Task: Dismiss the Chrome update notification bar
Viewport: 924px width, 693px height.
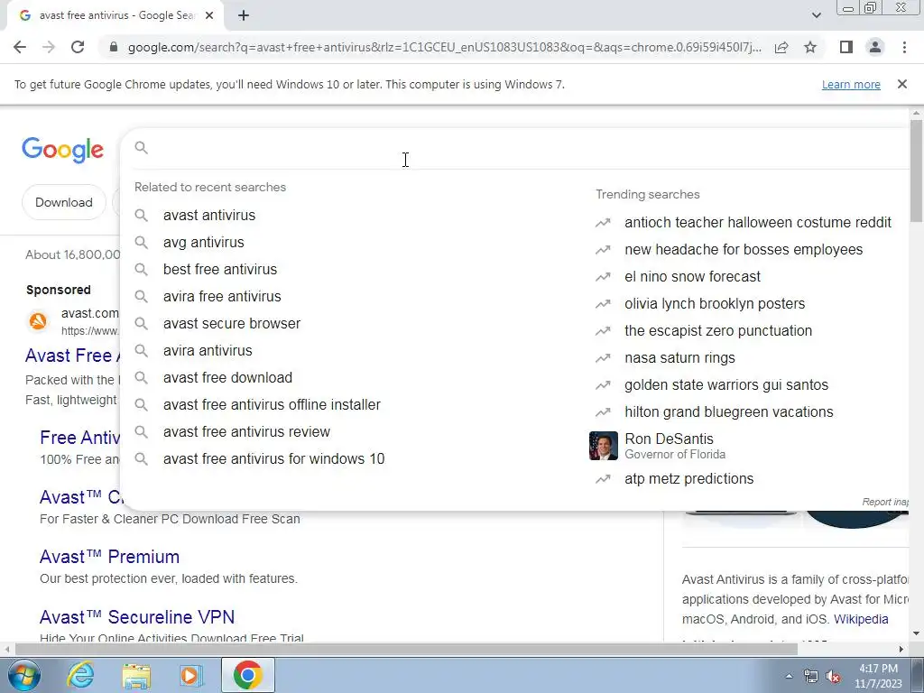Action: 902,84
